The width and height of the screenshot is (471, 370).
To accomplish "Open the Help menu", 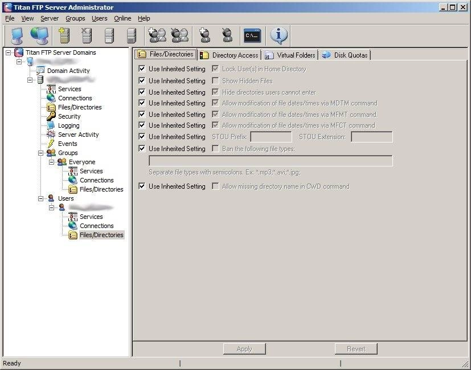I will tap(144, 18).
